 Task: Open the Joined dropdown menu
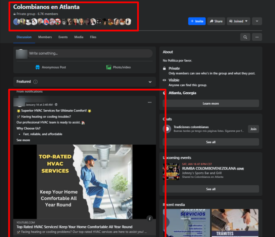(x=238, y=21)
